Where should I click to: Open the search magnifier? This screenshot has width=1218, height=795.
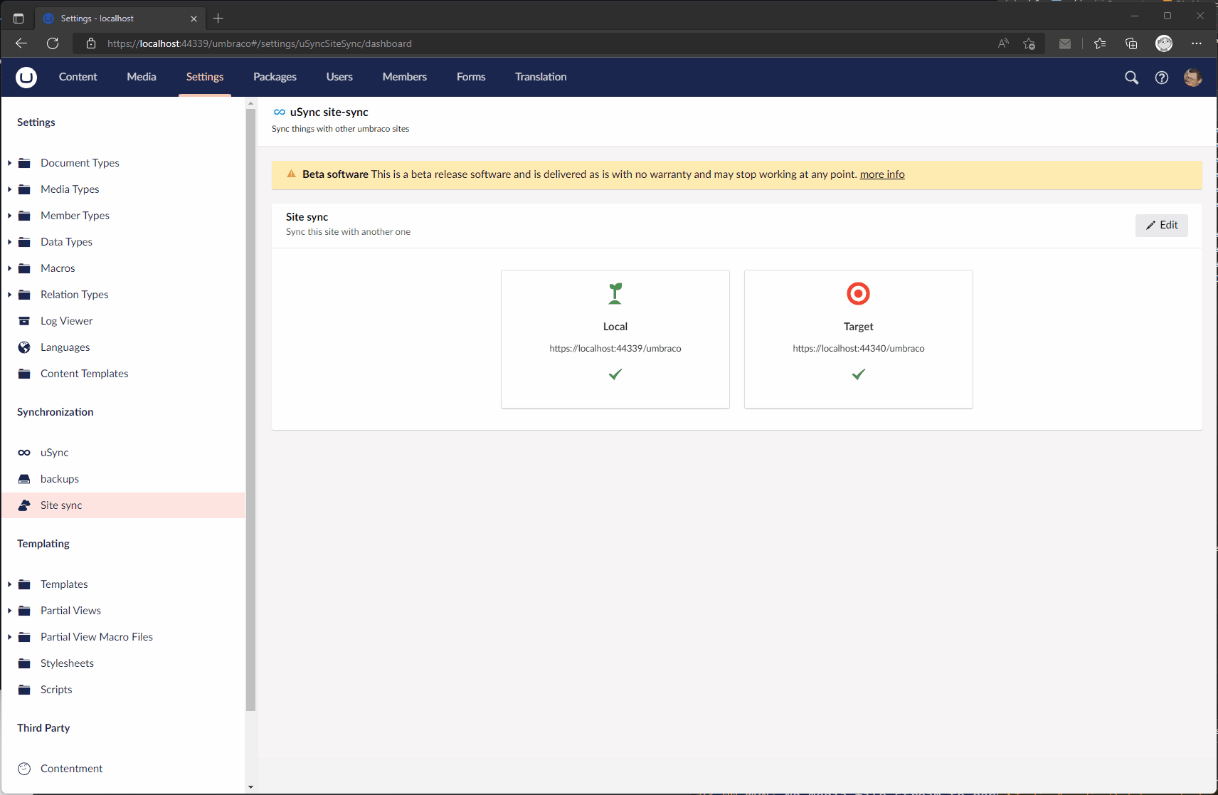coord(1131,78)
